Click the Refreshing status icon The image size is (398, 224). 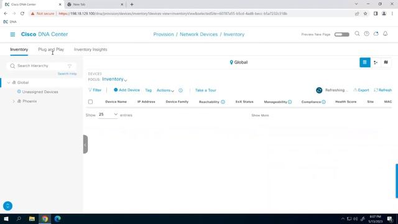[319, 90]
